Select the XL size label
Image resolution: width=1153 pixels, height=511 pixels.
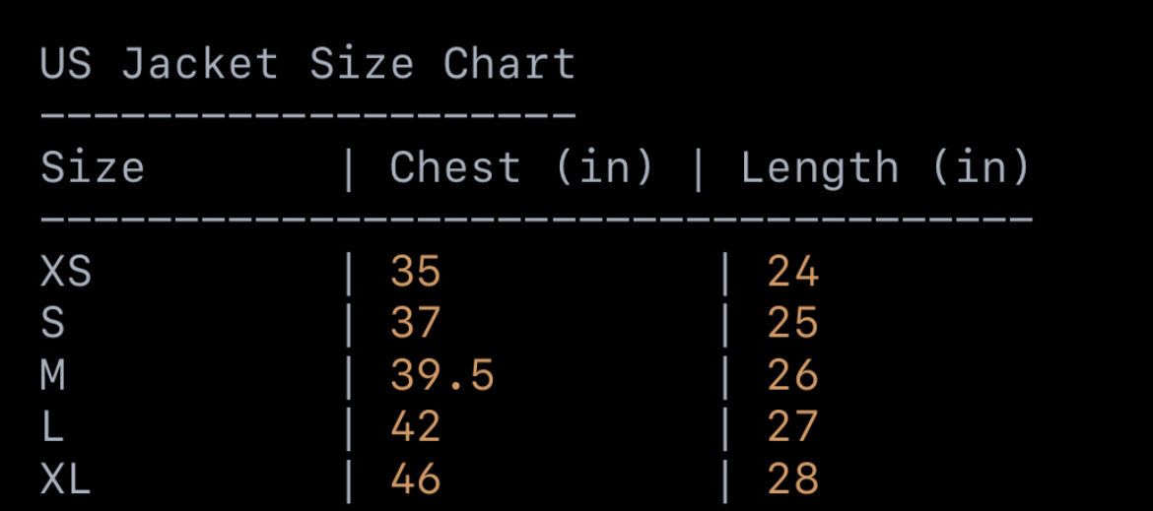click(66, 479)
